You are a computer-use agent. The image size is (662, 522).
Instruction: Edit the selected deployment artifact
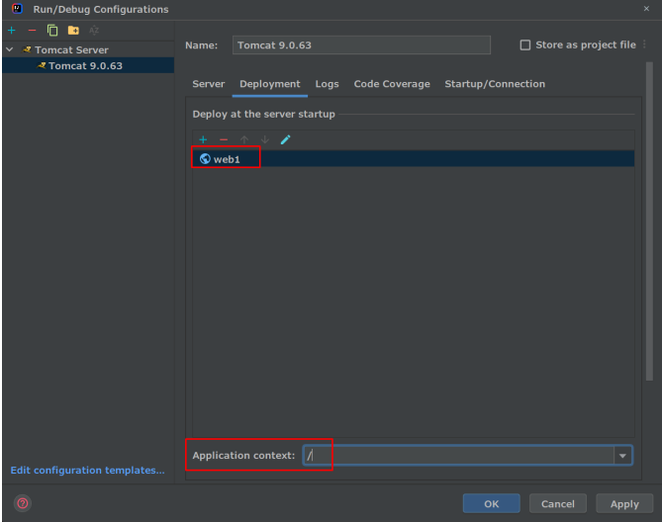(x=285, y=139)
